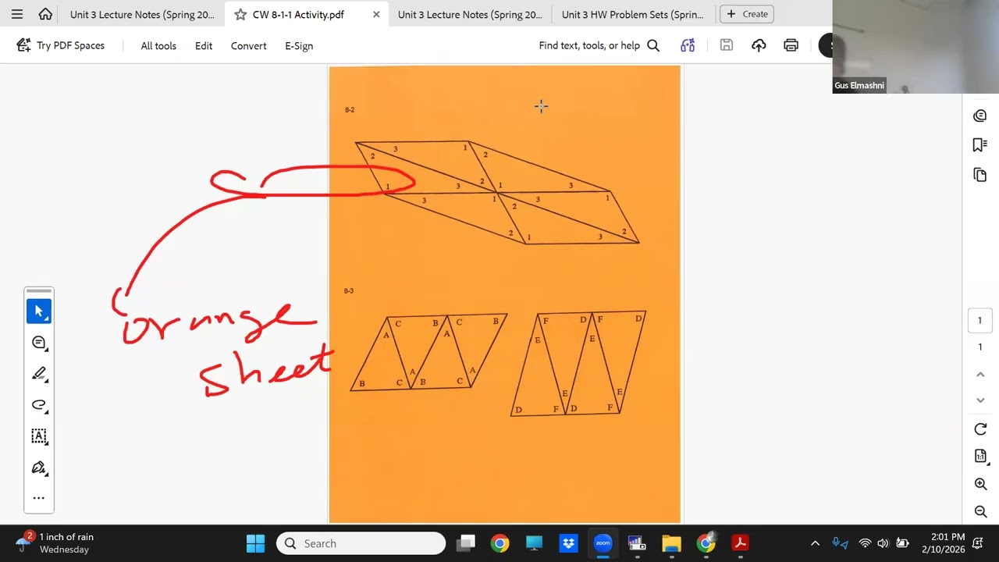Click the magnifying glass search icon
Image resolution: width=999 pixels, height=562 pixels.
653,45
